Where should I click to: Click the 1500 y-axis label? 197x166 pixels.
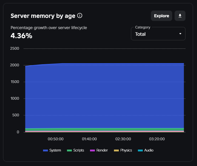[15, 82]
